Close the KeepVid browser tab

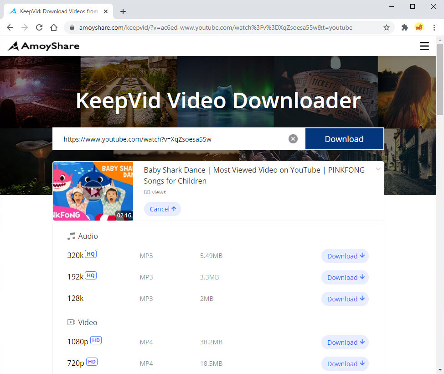pos(106,11)
